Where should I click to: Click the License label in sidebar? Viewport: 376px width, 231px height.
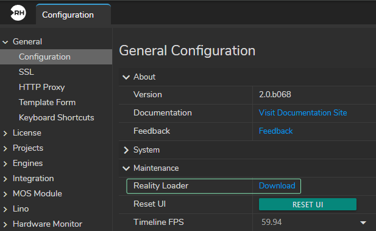27,133
